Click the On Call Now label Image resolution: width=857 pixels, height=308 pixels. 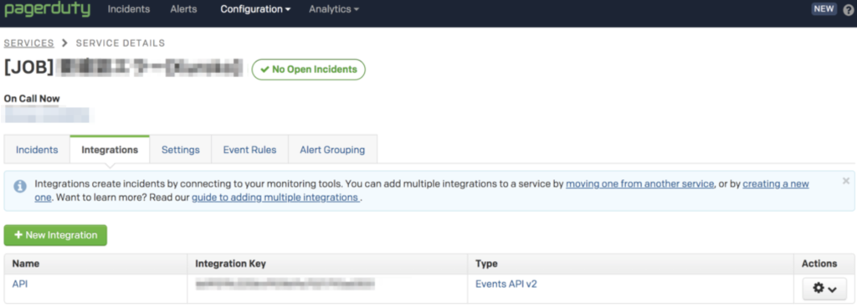pyautogui.click(x=32, y=99)
